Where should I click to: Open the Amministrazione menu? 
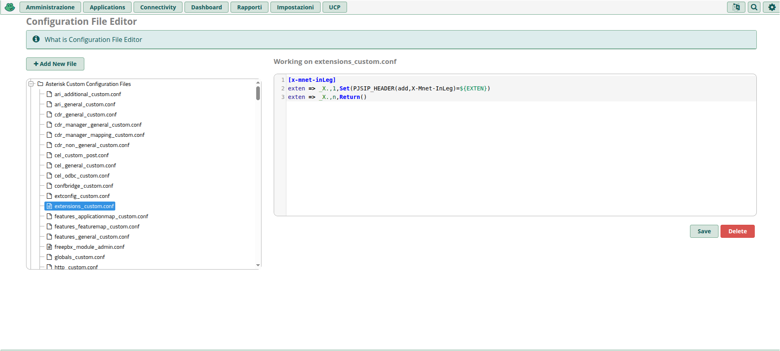(50, 7)
